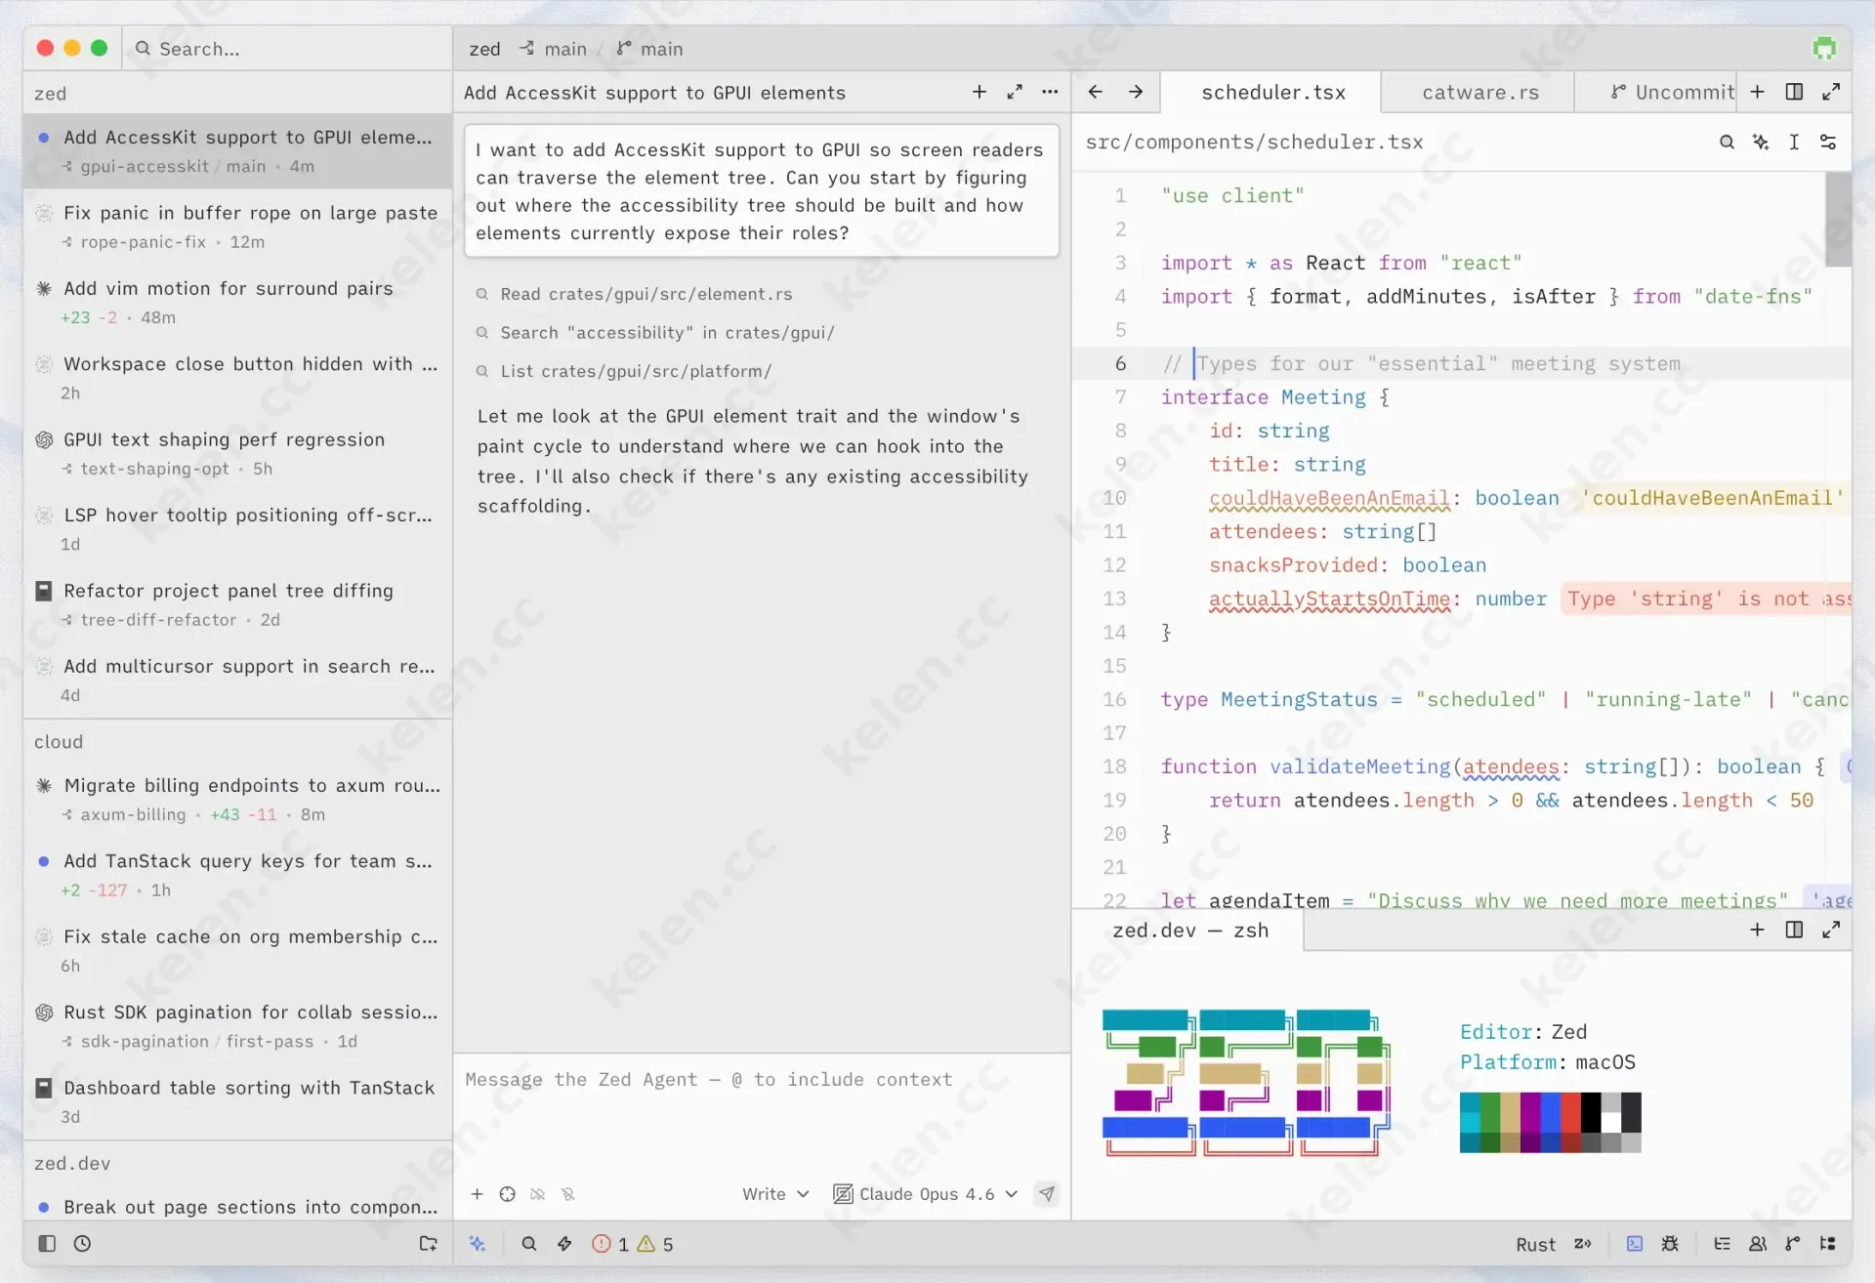
Task: Go back in editor navigation history
Action: (1096, 92)
